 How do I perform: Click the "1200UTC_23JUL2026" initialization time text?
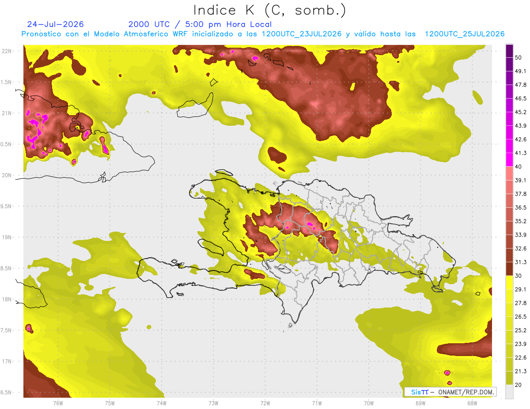pos(302,34)
